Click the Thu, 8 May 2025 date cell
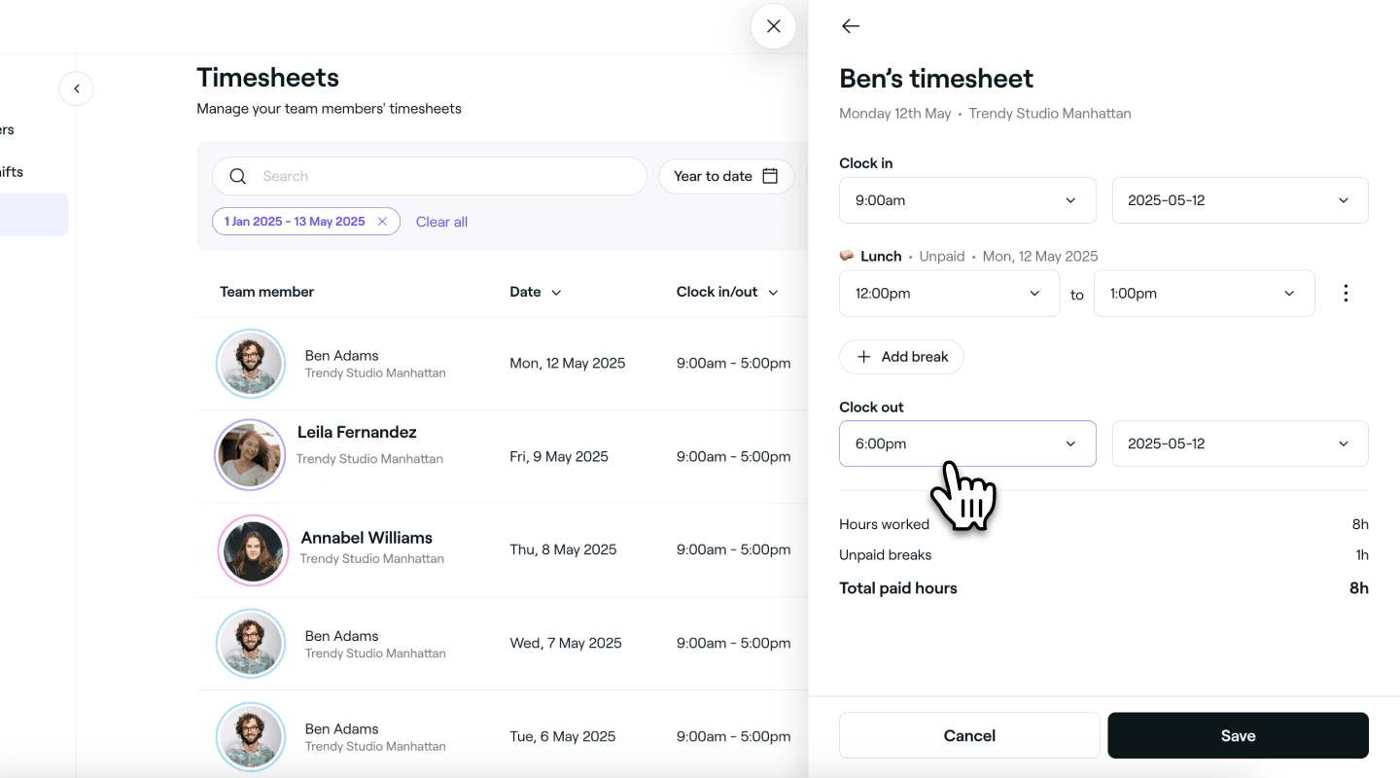This screenshot has width=1400, height=778. (x=563, y=549)
